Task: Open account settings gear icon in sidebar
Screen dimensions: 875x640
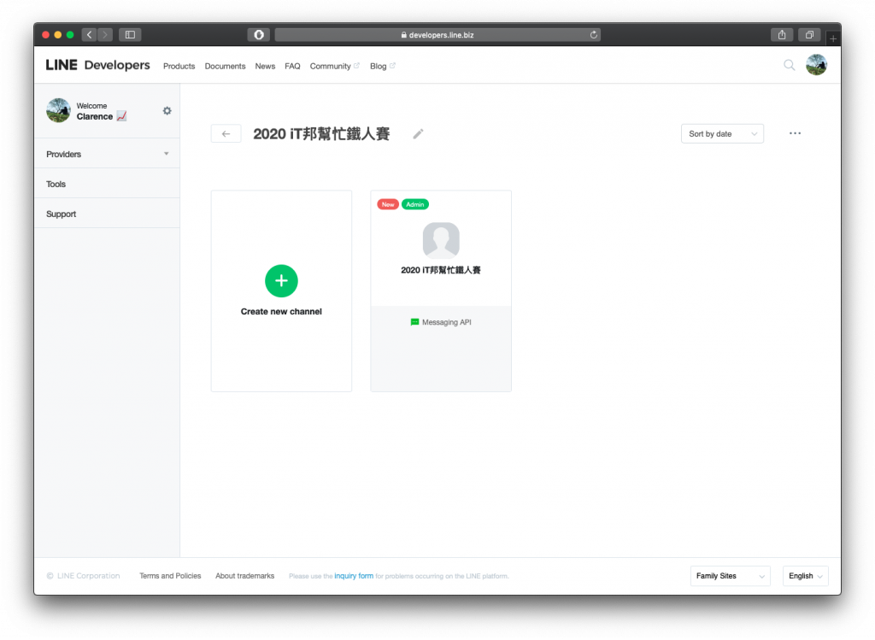Action: pyautogui.click(x=167, y=110)
